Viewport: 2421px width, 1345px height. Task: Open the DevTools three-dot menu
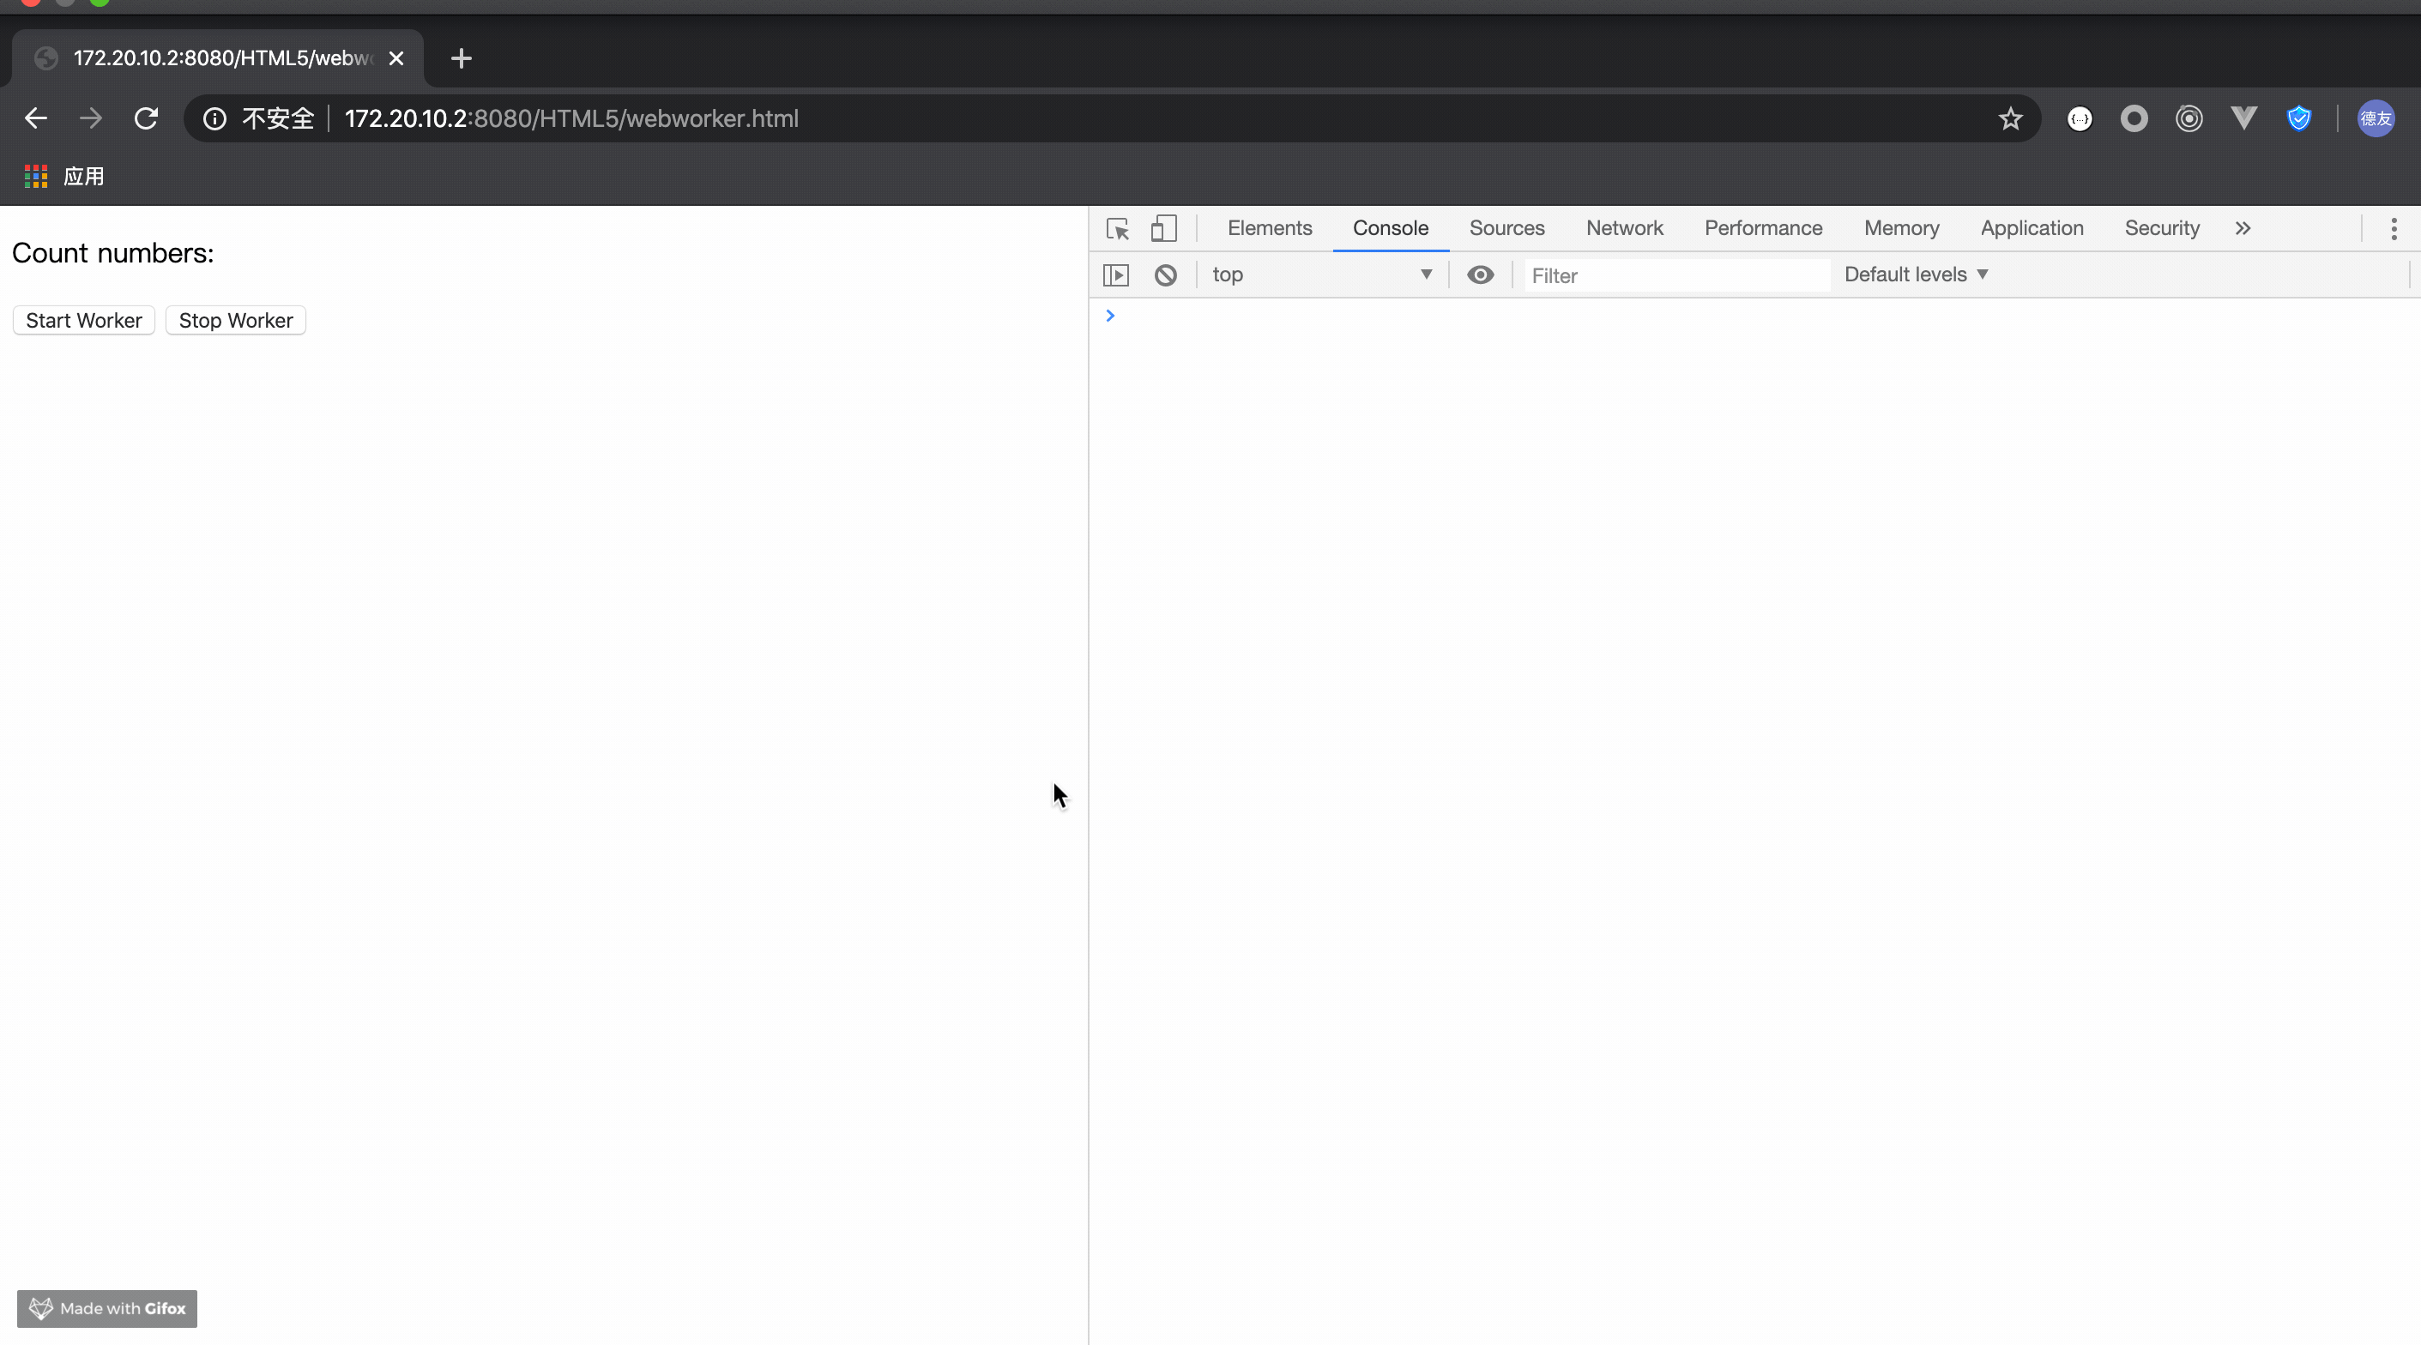(2393, 228)
